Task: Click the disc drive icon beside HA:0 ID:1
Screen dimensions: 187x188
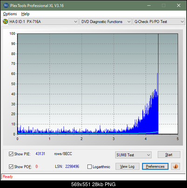Action: pyautogui.click(x=5, y=21)
